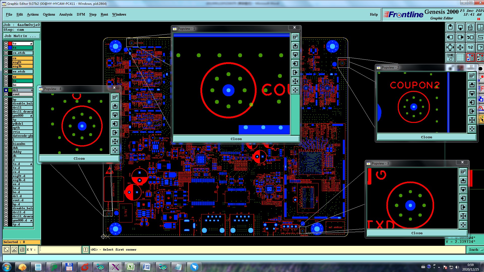
Task: Open the Job Matrix dropdown button
Action: pyautogui.click(x=22, y=36)
